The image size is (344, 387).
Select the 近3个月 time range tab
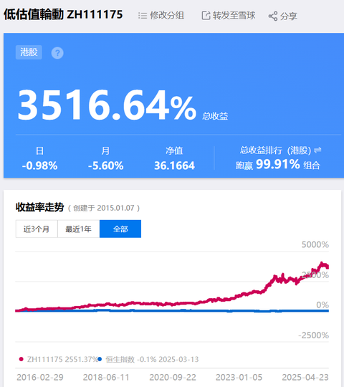pyautogui.click(x=37, y=229)
